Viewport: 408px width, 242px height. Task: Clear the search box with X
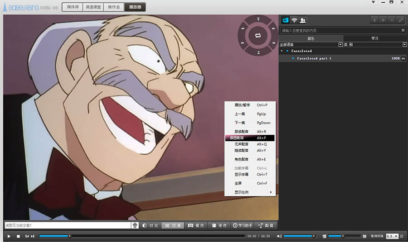(403, 30)
